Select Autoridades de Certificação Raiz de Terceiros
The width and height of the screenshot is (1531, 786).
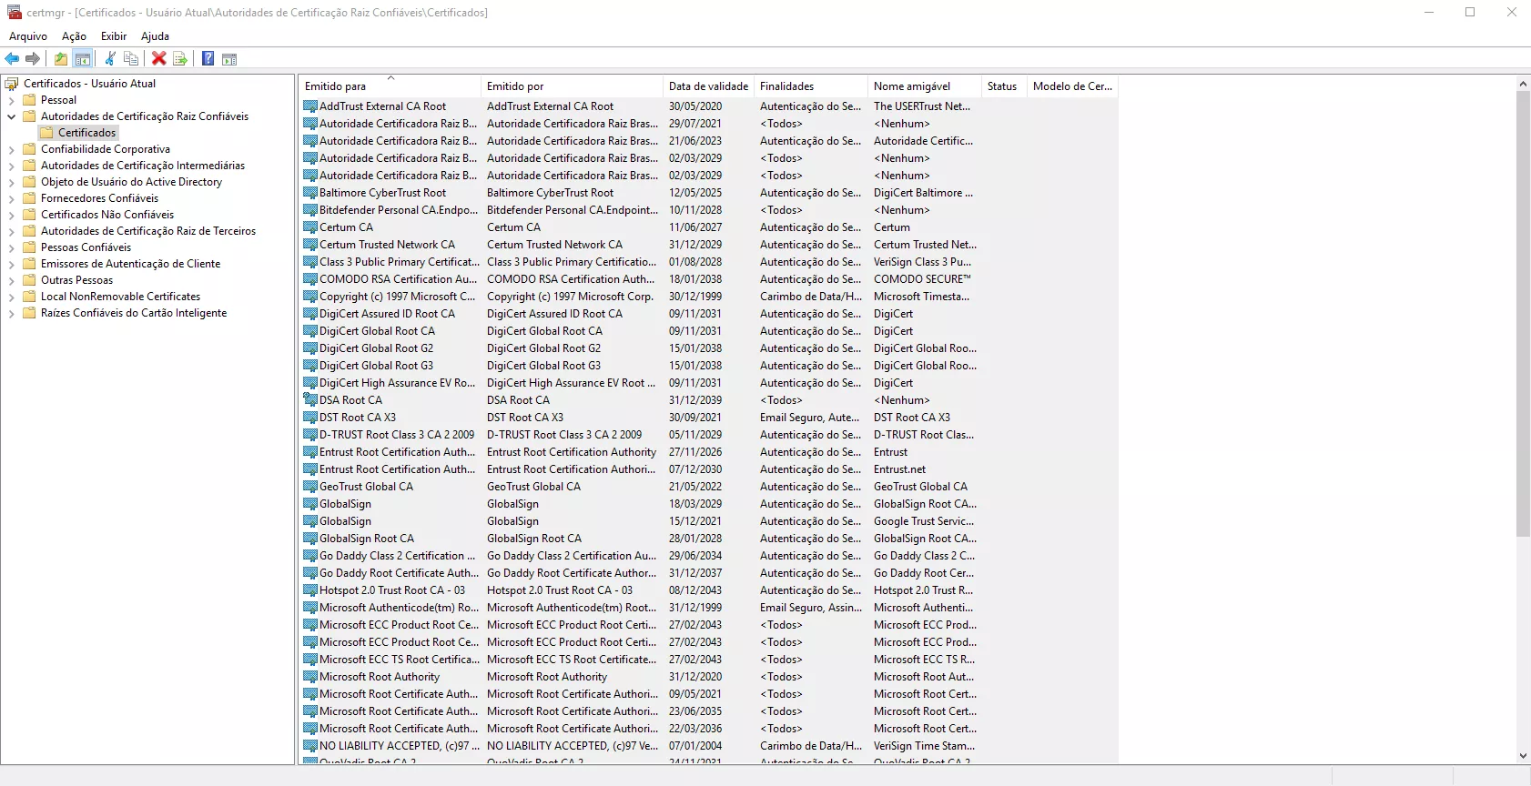(x=148, y=231)
